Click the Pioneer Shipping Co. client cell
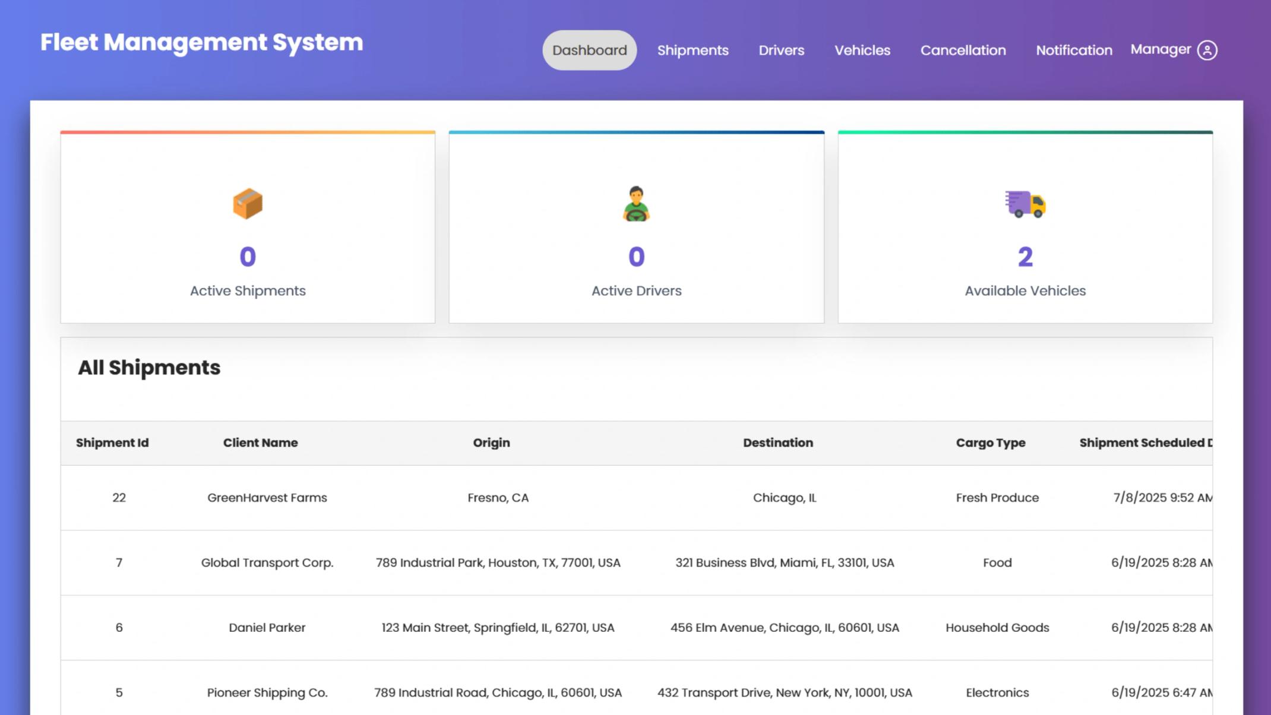This screenshot has width=1271, height=715. tap(267, 692)
